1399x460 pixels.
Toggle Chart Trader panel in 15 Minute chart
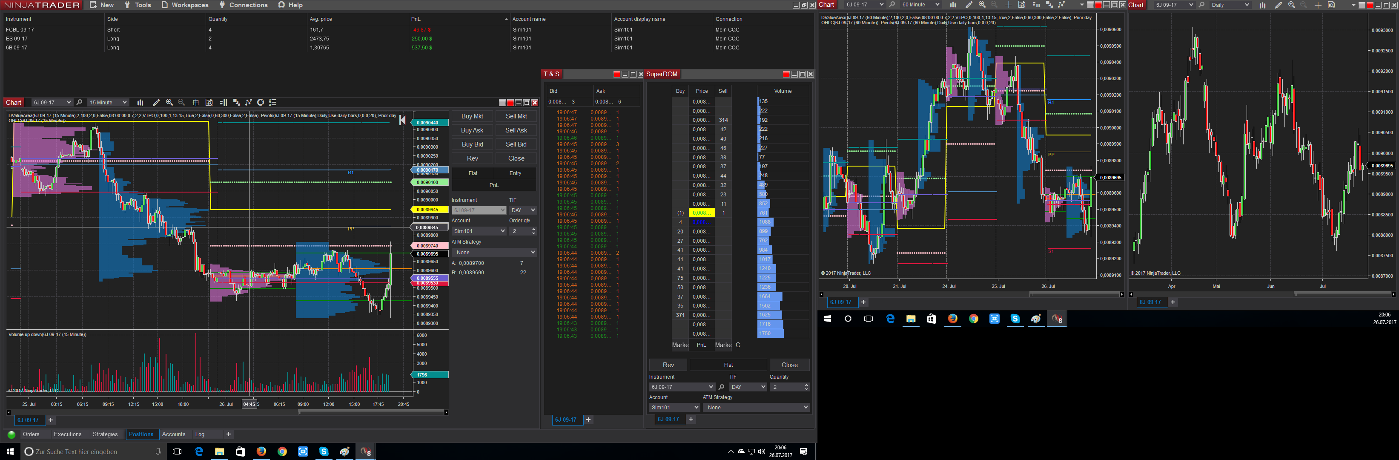[223, 102]
